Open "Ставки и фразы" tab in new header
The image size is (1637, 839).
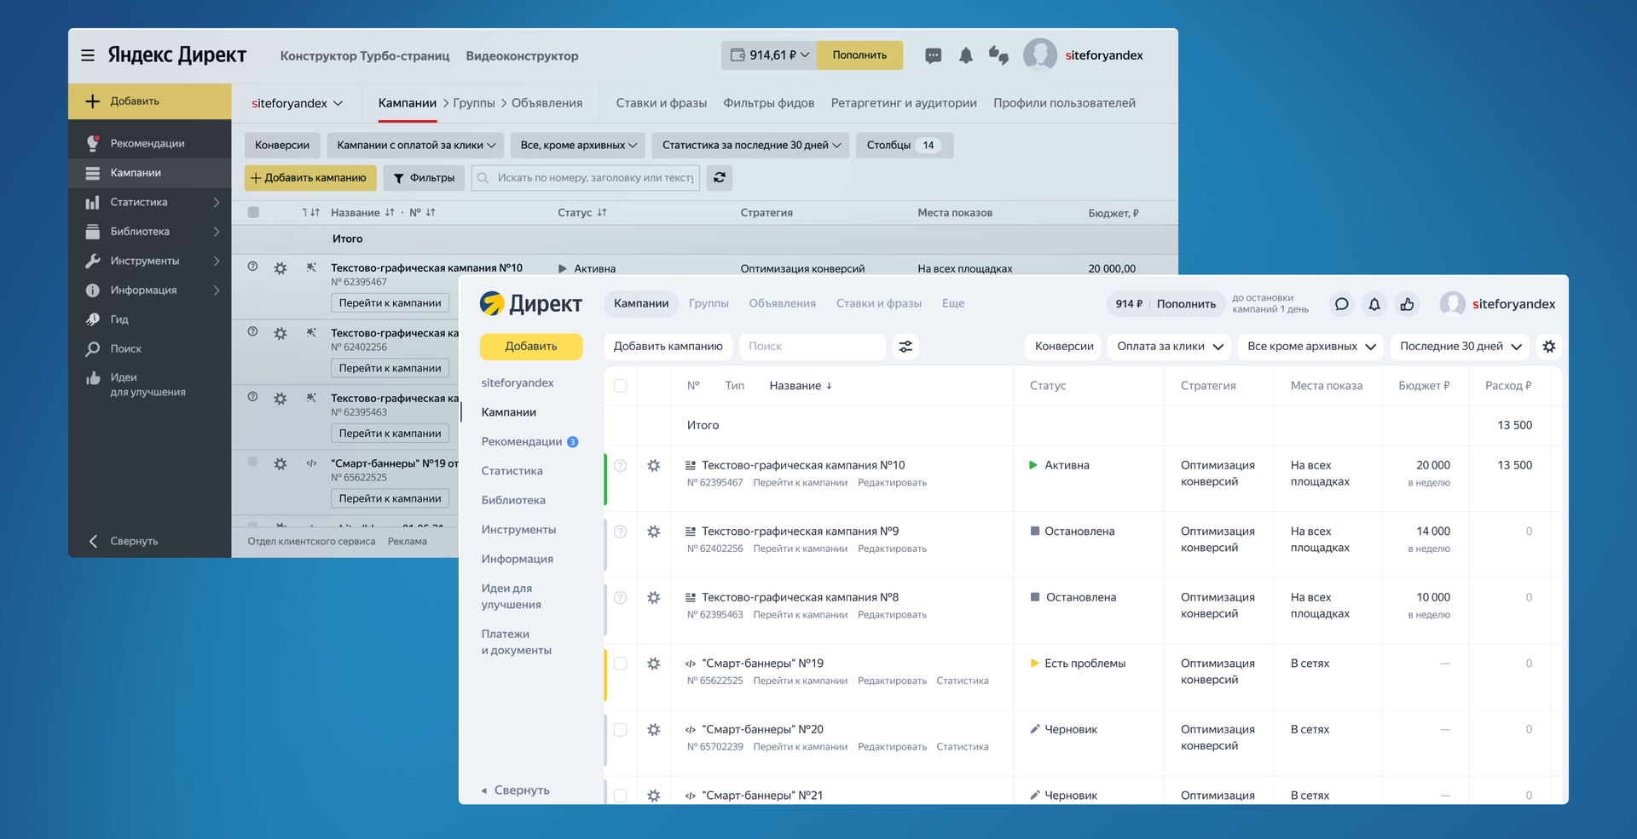coord(878,303)
